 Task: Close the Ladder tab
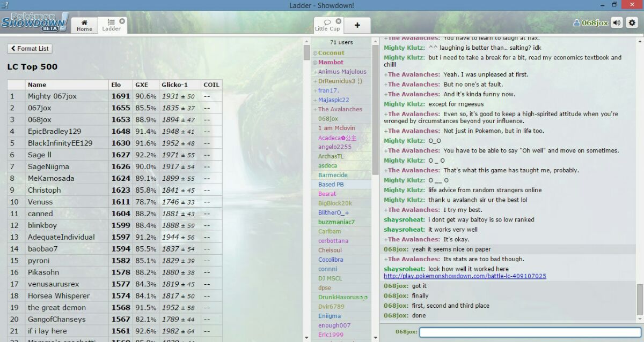click(122, 21)
